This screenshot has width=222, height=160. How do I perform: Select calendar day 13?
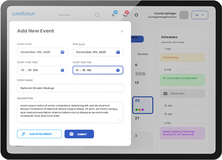137,83
